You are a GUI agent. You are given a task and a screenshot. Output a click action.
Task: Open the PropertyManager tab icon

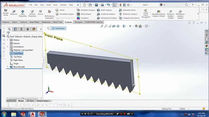coord(15,29)
